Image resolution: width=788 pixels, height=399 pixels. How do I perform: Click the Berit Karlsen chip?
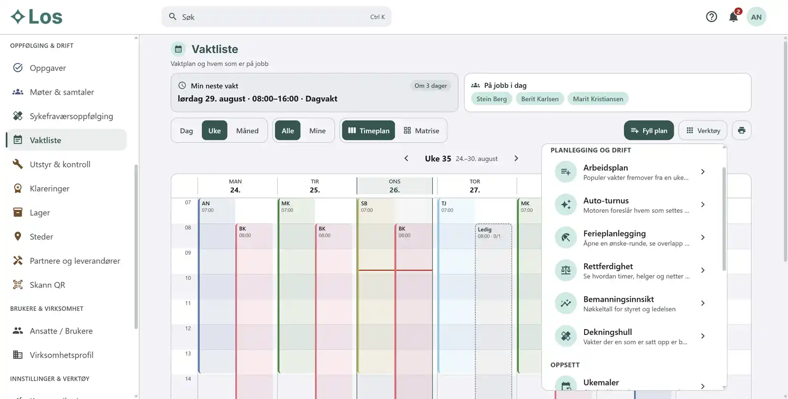540,99
